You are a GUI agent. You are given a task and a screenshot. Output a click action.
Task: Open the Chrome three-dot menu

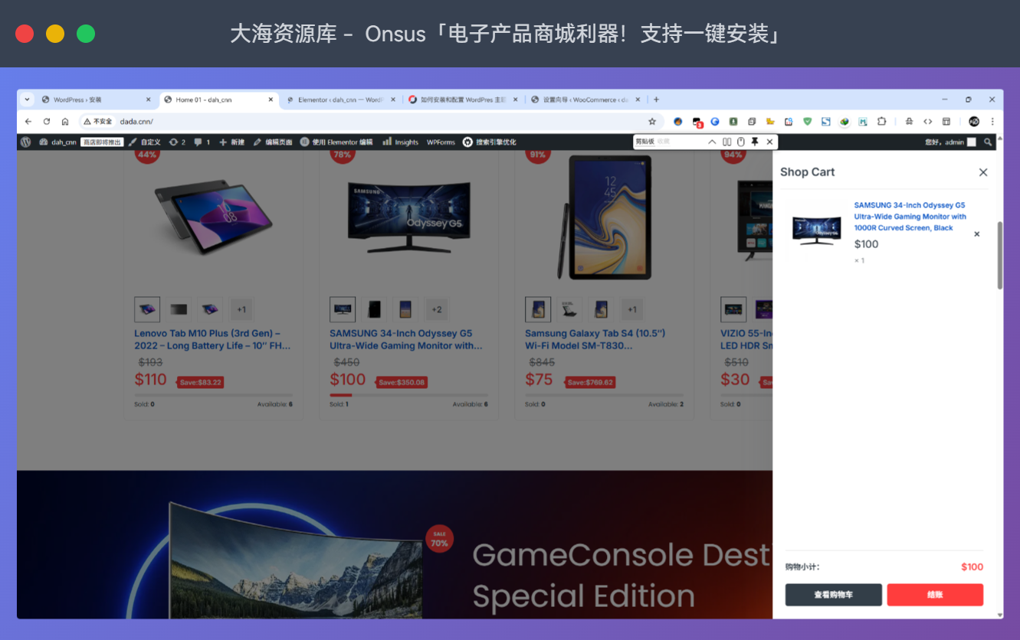coord(992,121)
